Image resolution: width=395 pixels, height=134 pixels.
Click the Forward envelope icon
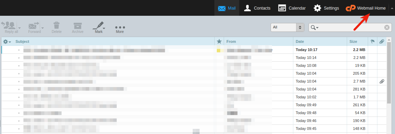click(x=34, y=26)
